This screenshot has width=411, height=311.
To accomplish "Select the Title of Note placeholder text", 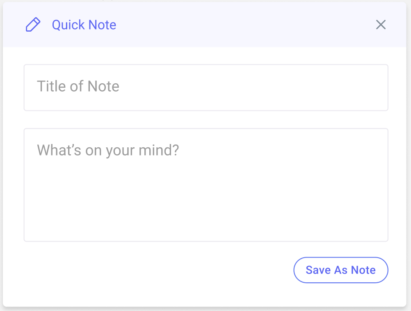I will [x=78, y=86].
